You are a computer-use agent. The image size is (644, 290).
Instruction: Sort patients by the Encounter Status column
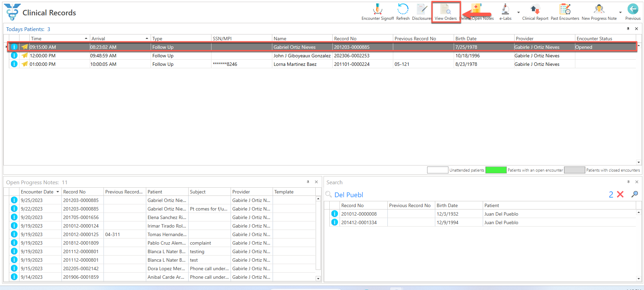pos(605,39)
